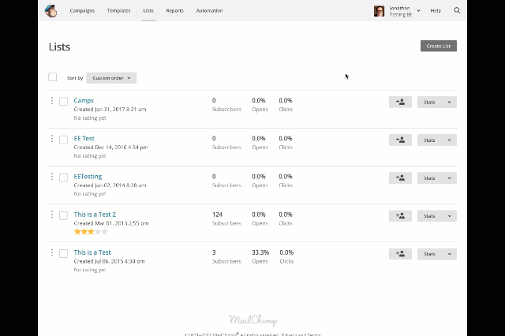Click the Create List button
Screen dimensions: 505x336
click(439, 46)
